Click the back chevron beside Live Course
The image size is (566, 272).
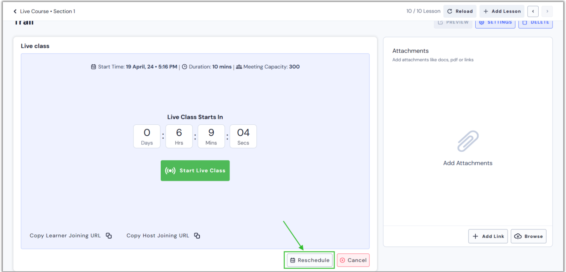pos(15,11)
